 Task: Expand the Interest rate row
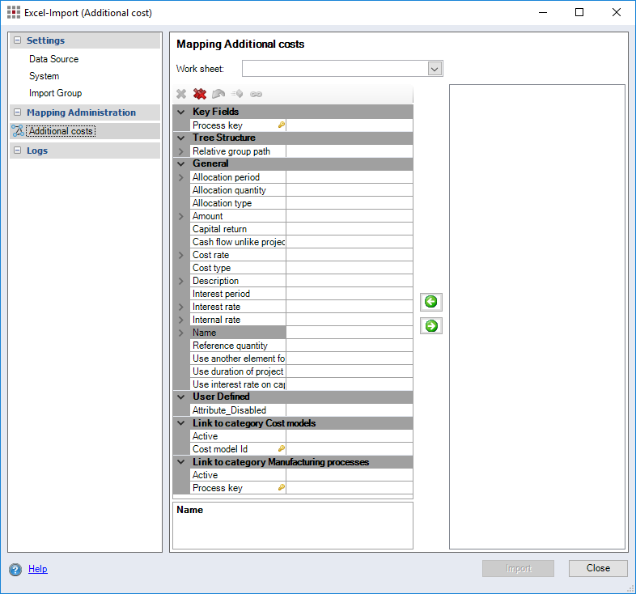point(180,307)
